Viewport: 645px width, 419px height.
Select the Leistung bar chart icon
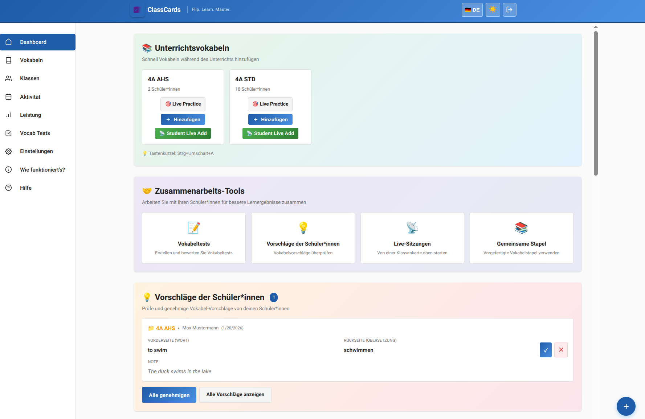(8, 115)
